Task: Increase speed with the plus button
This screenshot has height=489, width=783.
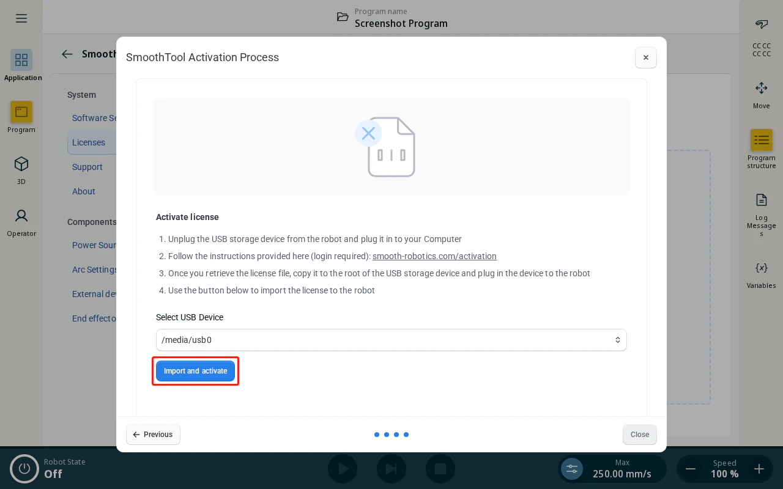Action: pos(759,469)
